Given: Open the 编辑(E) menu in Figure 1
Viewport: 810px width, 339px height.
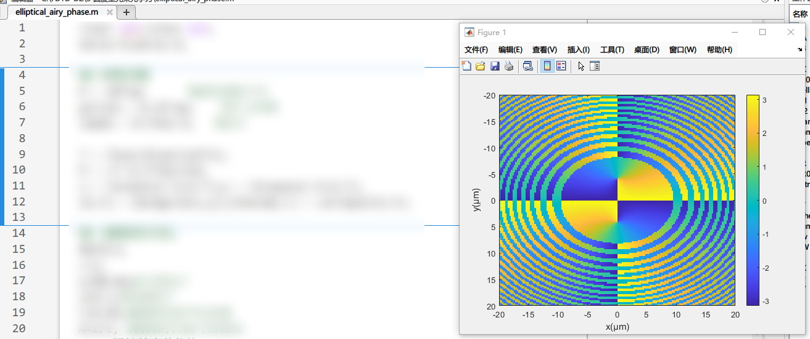Looking at the screenshot, I should click(510, 50).
